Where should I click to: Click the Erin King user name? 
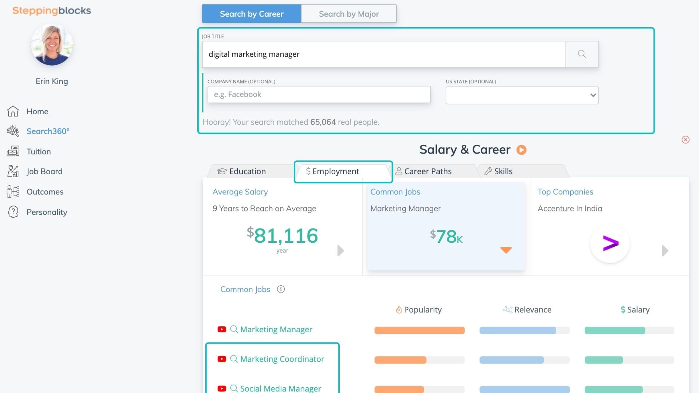pos(52,82)
